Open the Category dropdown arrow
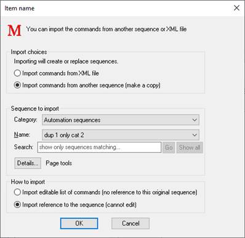 (x=195, y=120)
